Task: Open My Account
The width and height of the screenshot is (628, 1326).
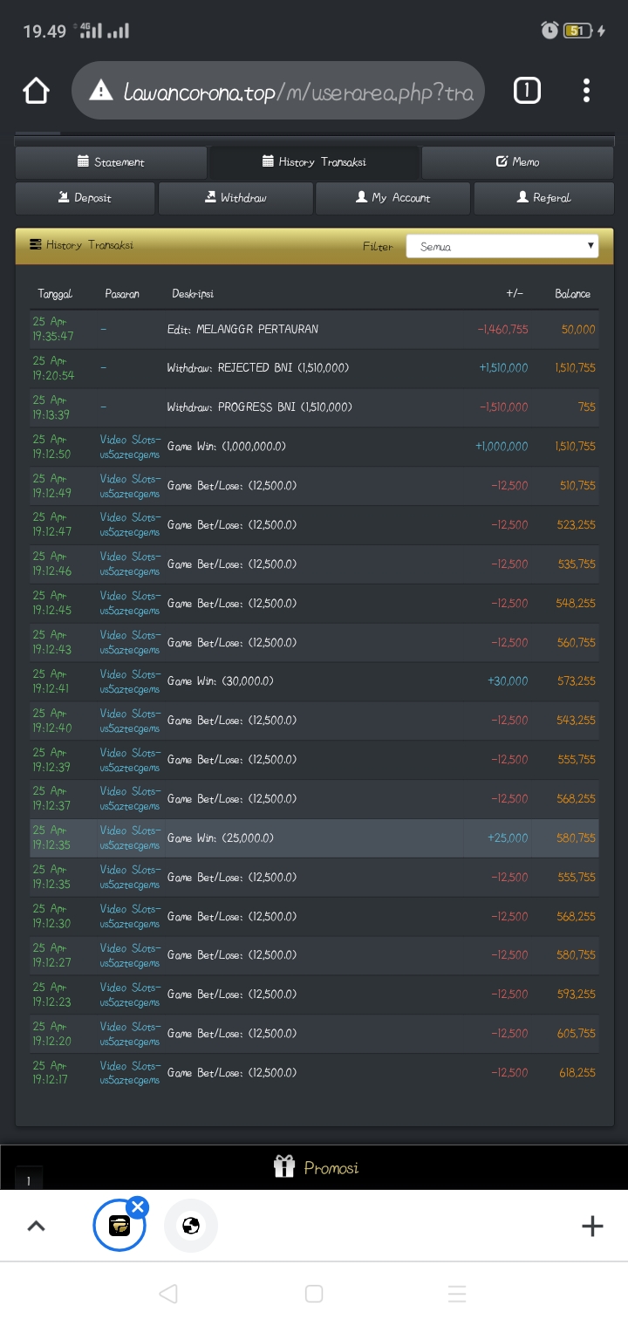Action: (x=392, y=198)
